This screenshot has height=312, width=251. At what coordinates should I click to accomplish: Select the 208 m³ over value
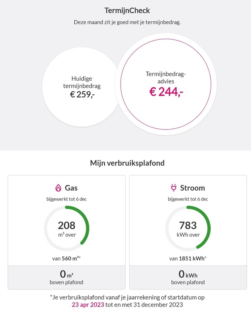[67, 229]
